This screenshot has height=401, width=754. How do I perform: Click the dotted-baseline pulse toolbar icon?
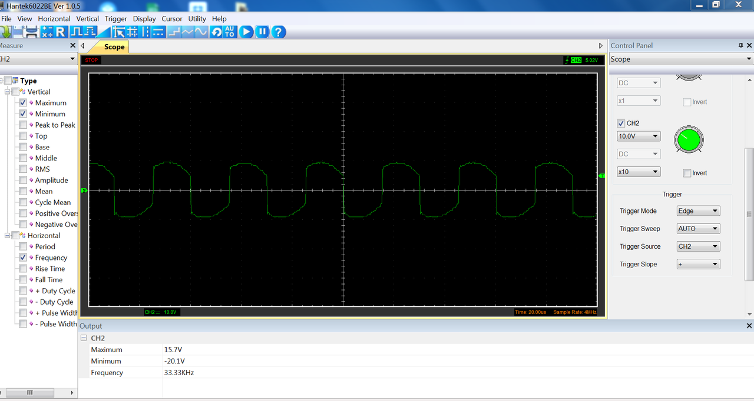pos(90,32)
